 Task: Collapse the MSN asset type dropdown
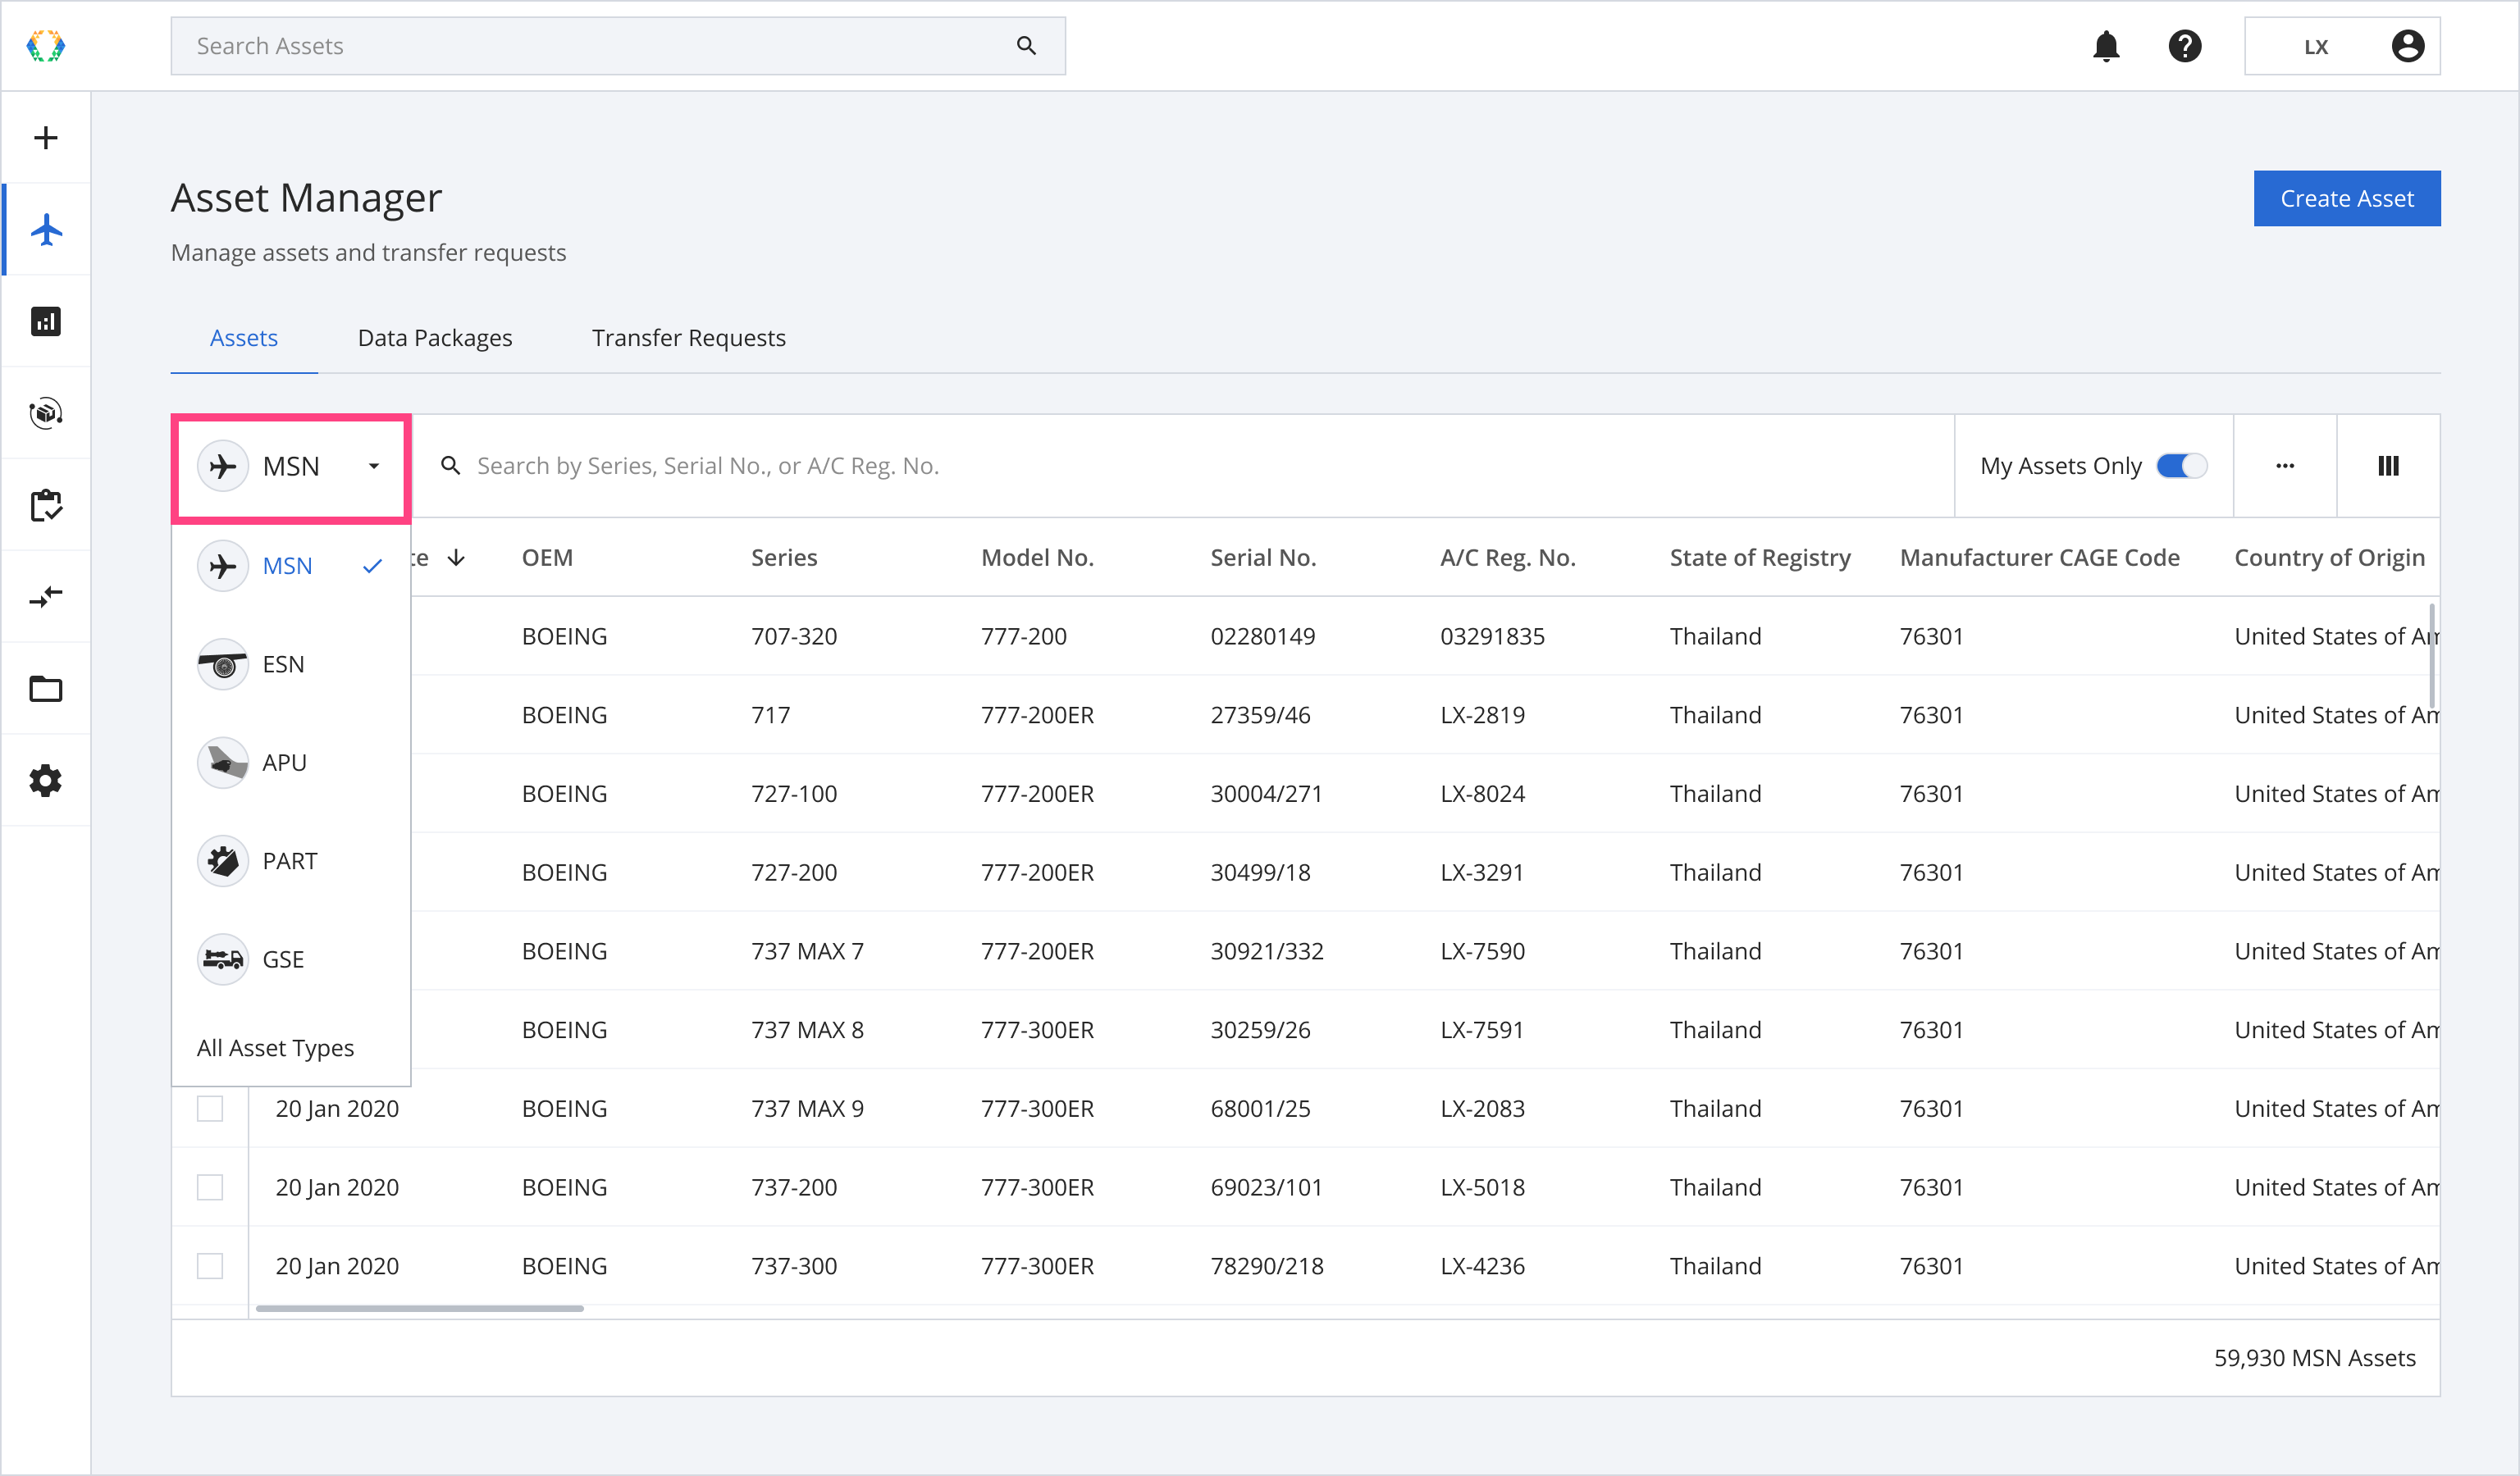[x=291, y=467]
